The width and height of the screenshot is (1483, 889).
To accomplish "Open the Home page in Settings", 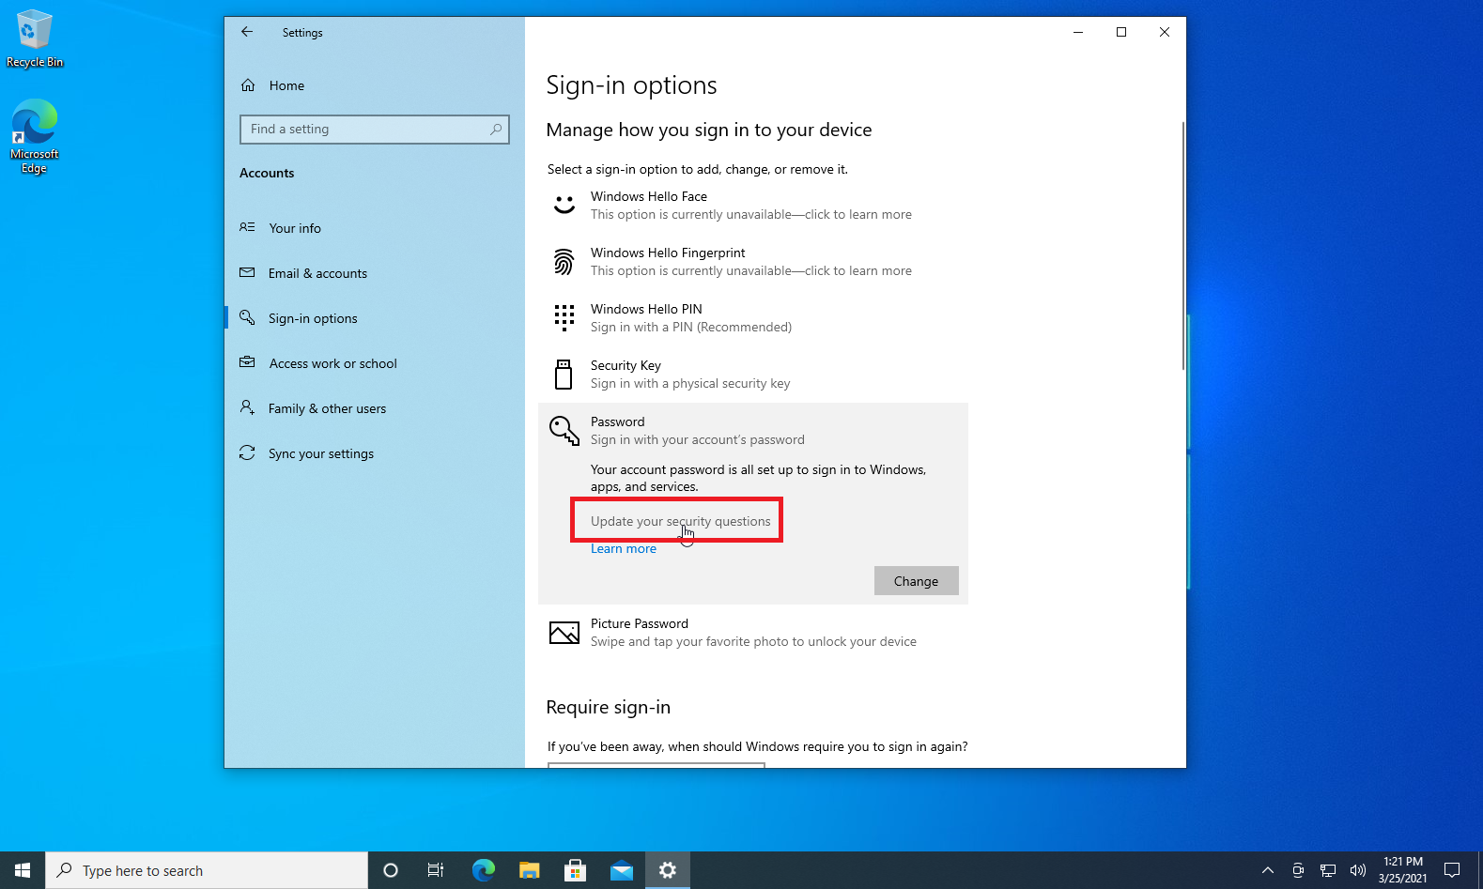I will 374,85.
